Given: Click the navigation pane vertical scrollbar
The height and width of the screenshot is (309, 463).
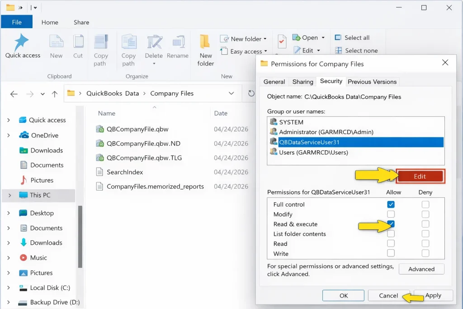Looking at the screenshot, I should [x=80, y=236].
